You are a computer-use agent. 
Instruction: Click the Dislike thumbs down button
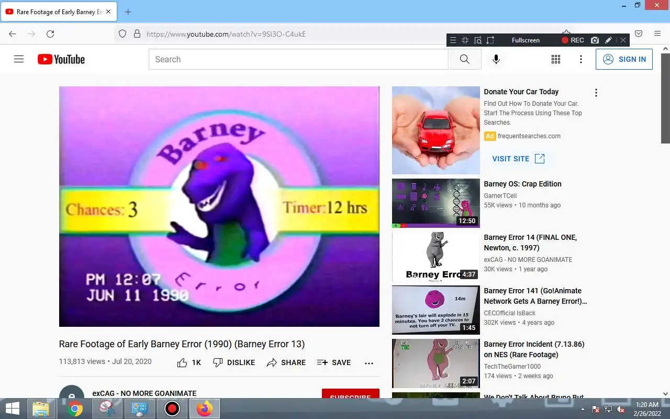pos(234,362)
